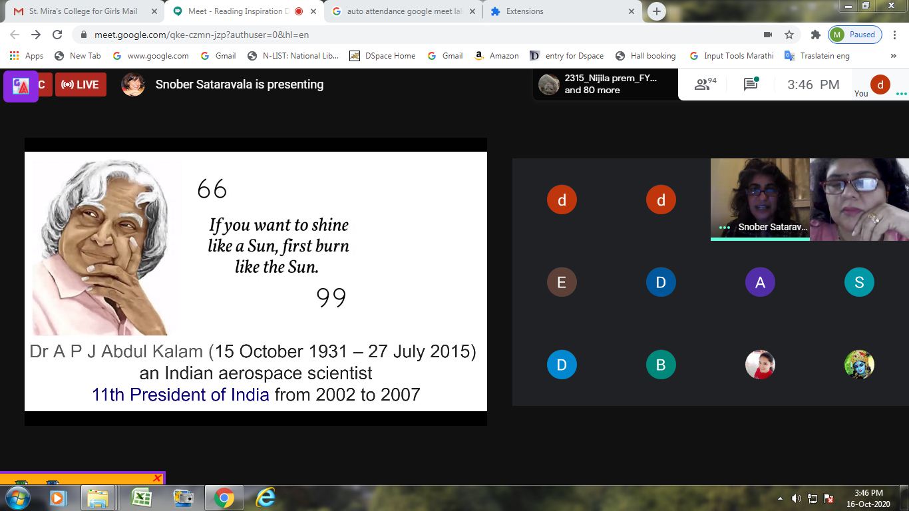Click the address bar URL field
Image resolution: width=909 pixels, height=511 pixels.
coord(399,35)
